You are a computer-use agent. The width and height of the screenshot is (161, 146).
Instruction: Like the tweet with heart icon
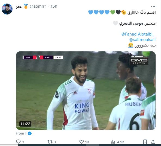(81, 142)
